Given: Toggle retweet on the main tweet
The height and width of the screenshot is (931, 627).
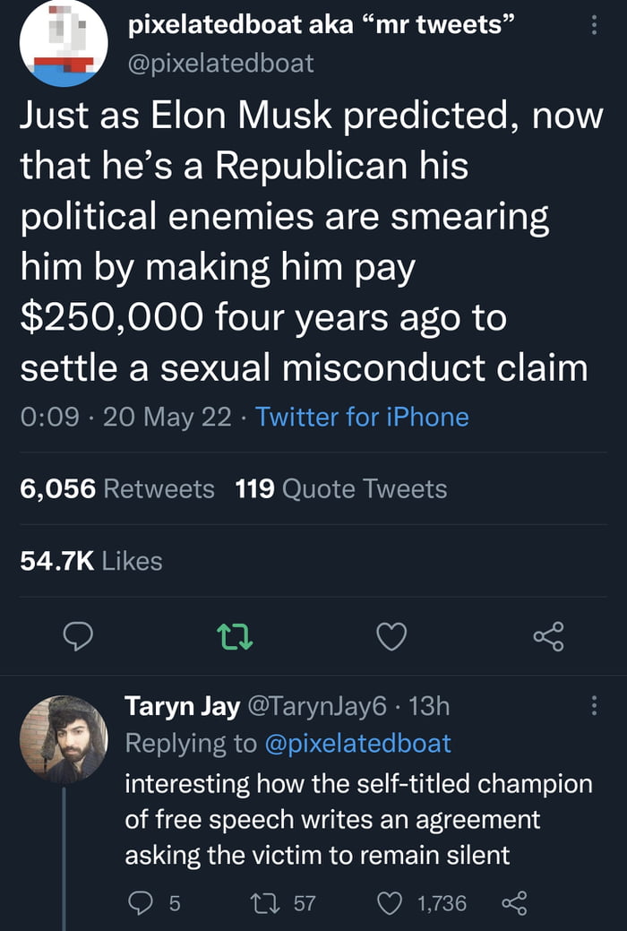Looking at the screenshot, I should coord(236,637).
